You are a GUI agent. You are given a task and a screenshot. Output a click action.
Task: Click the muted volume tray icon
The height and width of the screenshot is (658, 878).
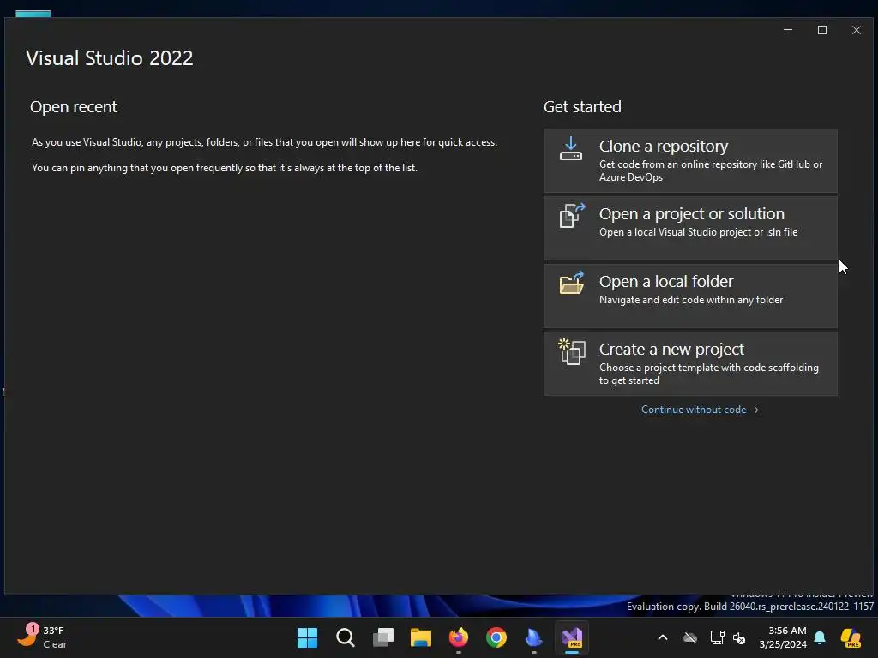click(739, 637)
